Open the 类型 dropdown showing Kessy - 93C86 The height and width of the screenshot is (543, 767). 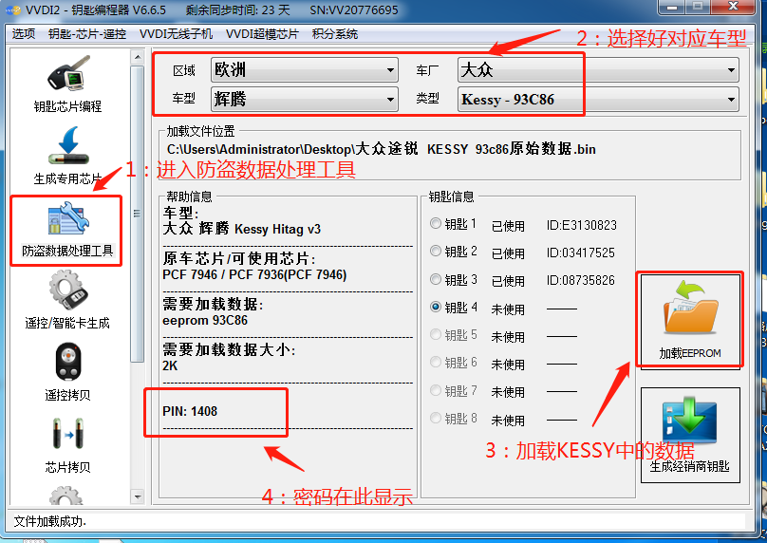pyautogui.click(x=598, y=99)
